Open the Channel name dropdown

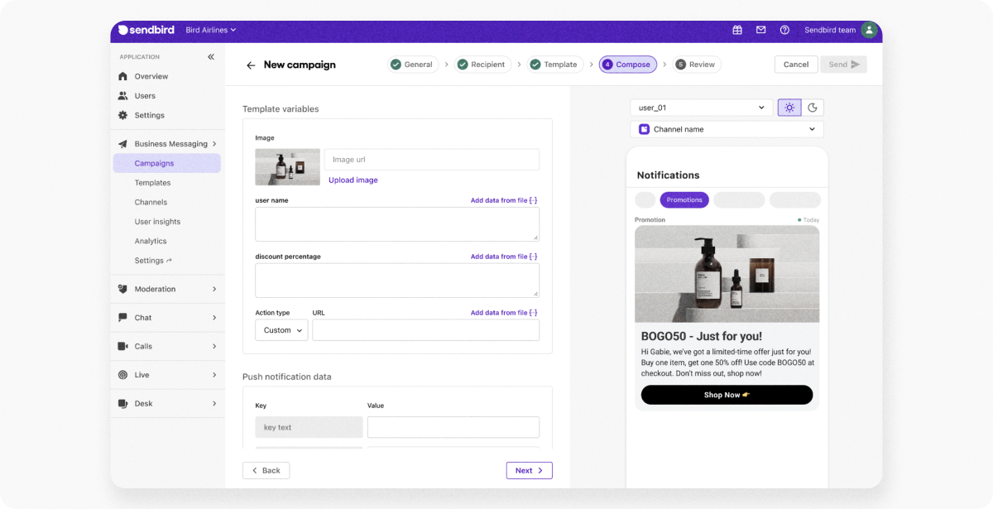(x=727, y=129)
